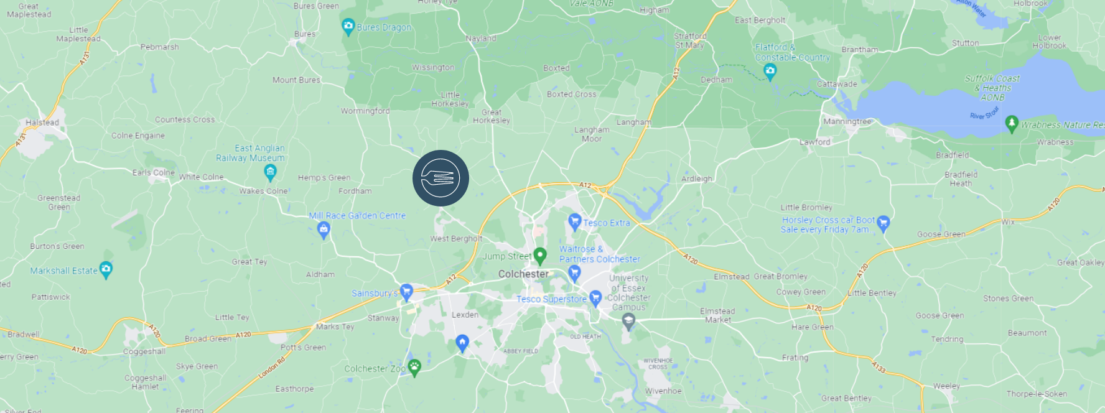Click the Mill Race Garden Centre shopping pin
Image resolution: width=1105 pixels, height=413 pixels.
(324, 231)
